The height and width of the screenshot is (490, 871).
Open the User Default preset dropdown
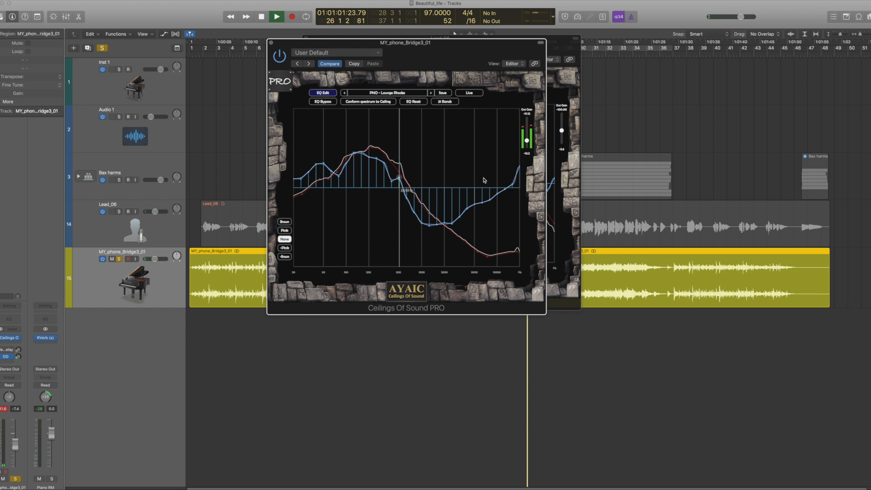point(337,53)
